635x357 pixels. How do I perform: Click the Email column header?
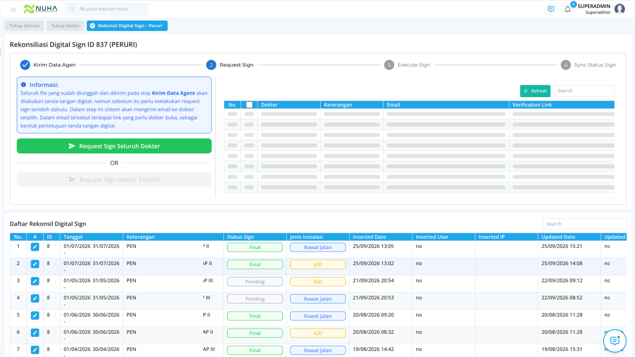(x=446, y=105)
